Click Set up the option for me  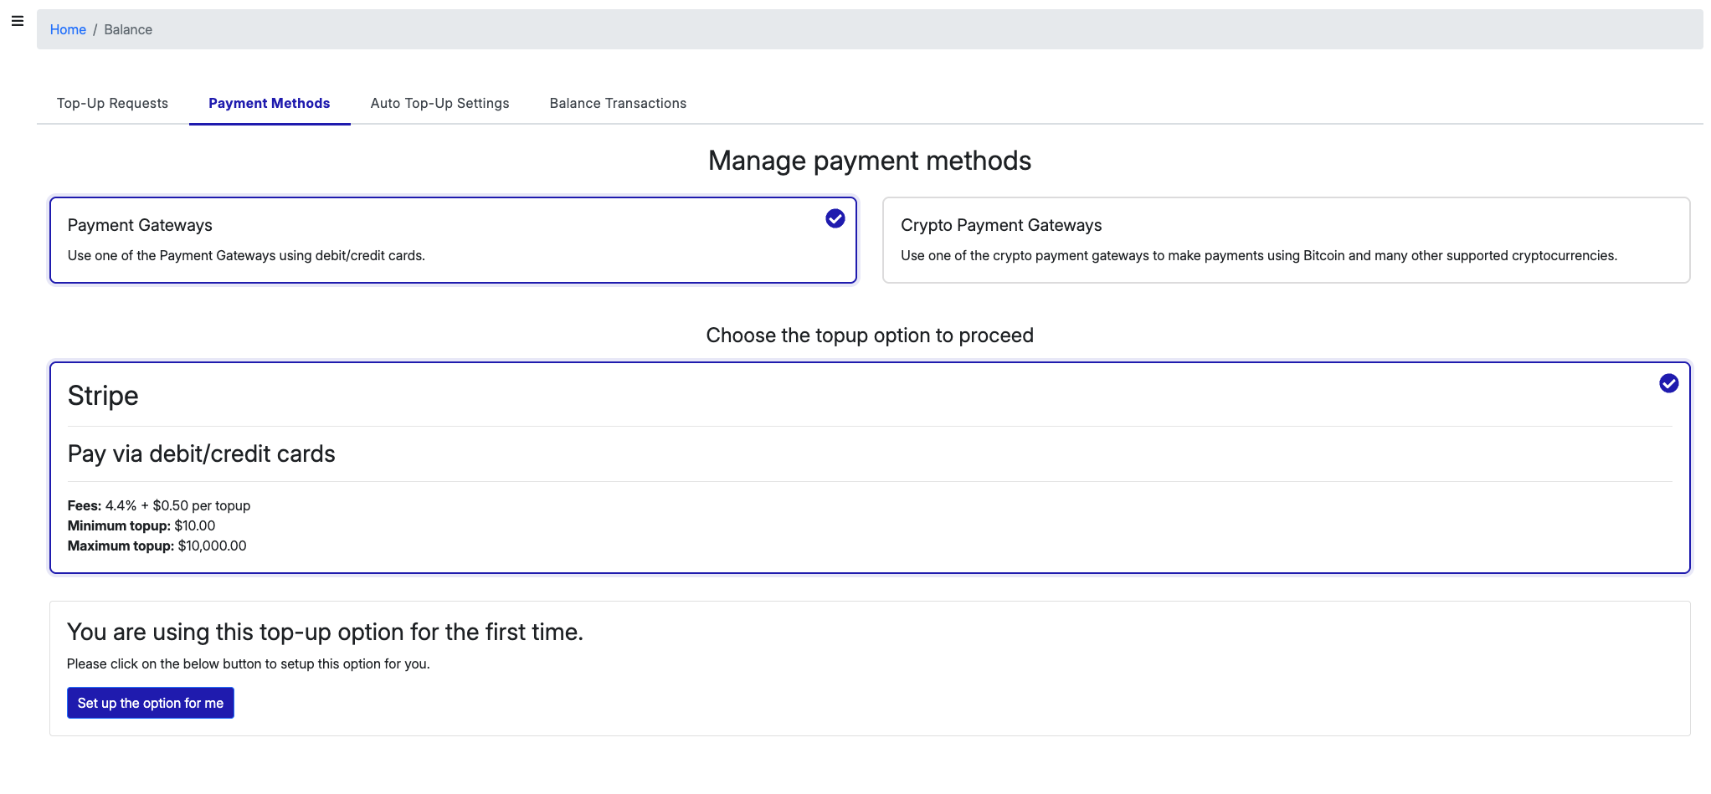click(x=151, y=703)
